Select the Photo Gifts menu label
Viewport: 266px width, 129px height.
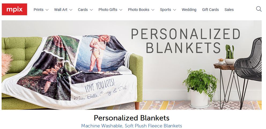pos(108,10)
